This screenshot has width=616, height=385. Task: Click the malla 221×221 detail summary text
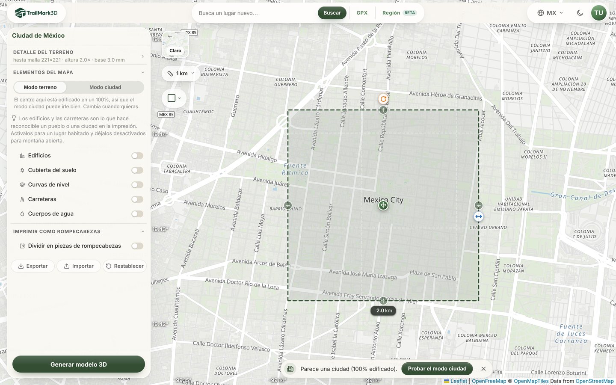click(69, 60)
